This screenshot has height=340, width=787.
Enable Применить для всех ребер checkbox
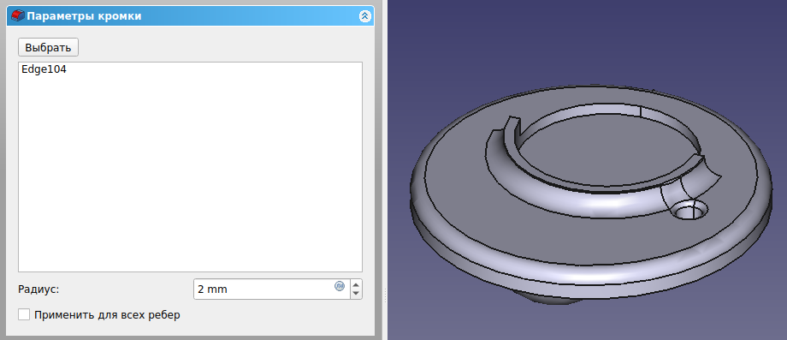(x=24, y=315)
